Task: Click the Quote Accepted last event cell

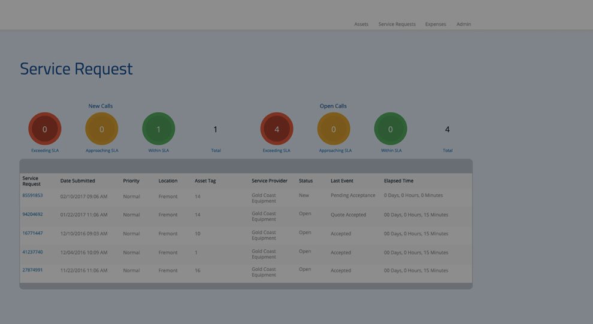Action: 348,215
